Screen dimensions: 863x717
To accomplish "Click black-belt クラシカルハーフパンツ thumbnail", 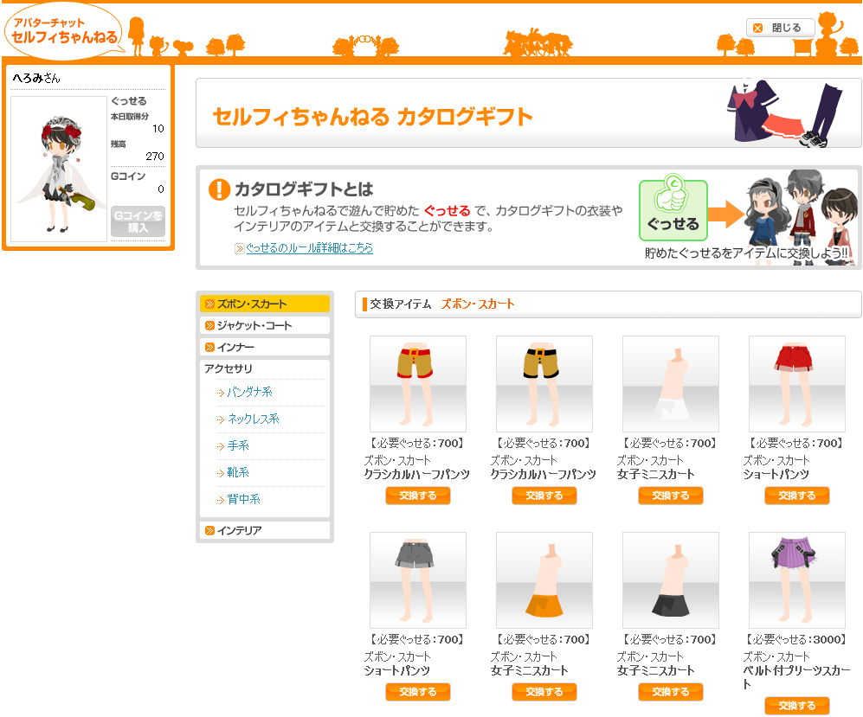I will pos(544,384).
